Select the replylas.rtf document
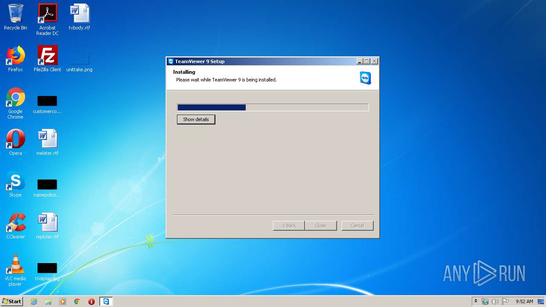 click(x=47, y=226)
